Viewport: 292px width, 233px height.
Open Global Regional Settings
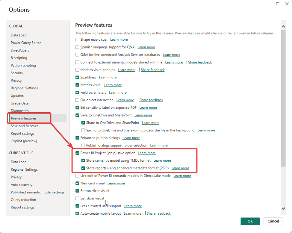pos(24,88)
